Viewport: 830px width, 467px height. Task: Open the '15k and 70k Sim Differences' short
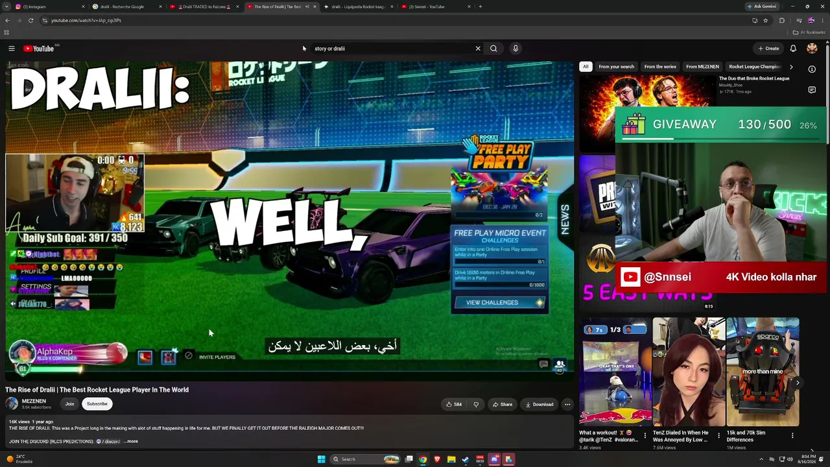click(763, 371)
